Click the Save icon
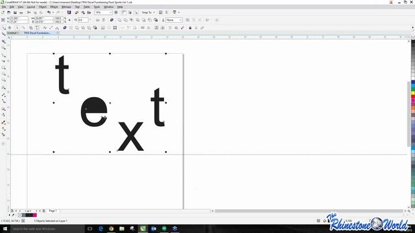This screenshot has height=233, width=415. pyautogui.click(x=15, y=12)
